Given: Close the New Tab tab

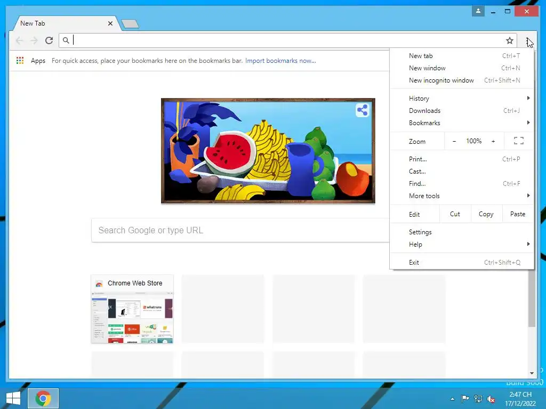Looking at the screenshot, I should point(110,23).
